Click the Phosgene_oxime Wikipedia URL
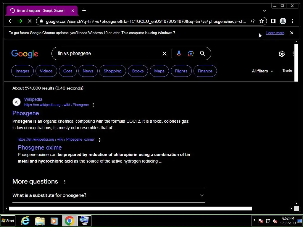 (56, 140)
